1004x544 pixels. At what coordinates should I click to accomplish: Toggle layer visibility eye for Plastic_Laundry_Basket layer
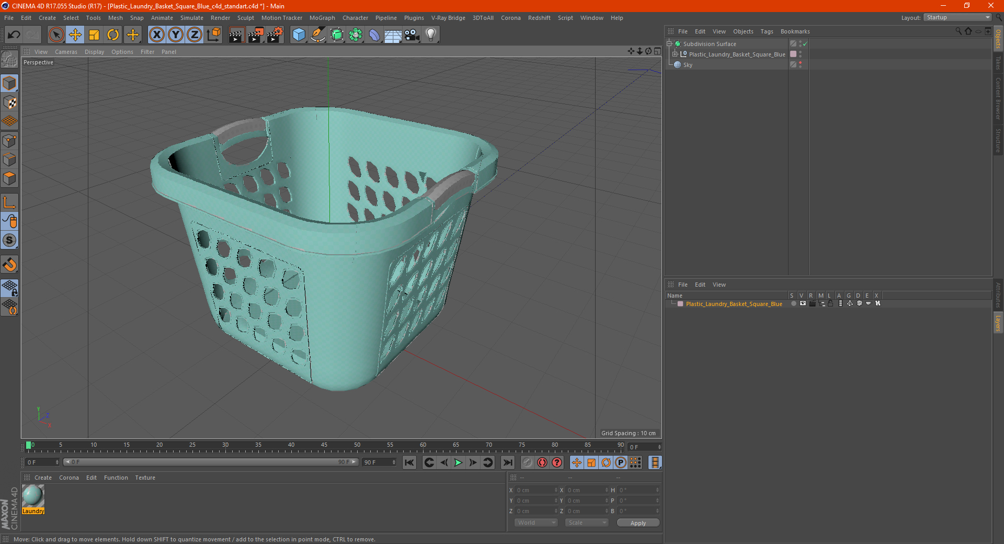pos(803,303)
